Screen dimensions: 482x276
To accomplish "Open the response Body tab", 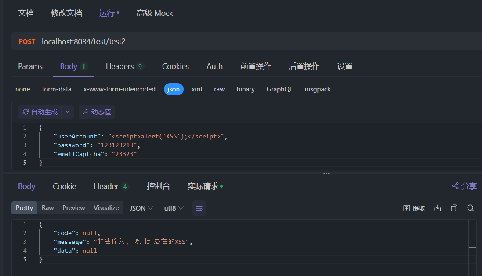I will pyautogui.click(x=26, y=186).
